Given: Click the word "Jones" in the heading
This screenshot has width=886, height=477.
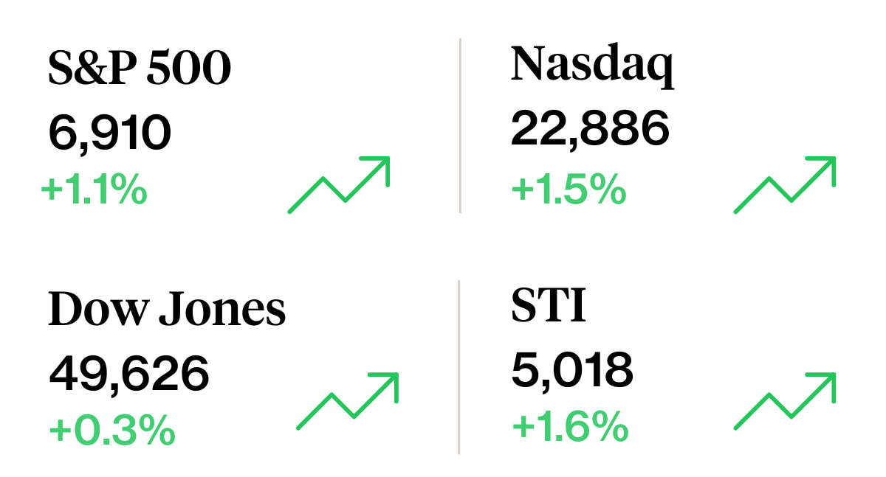Looking at the screenshot, I should tap(222, 310).
